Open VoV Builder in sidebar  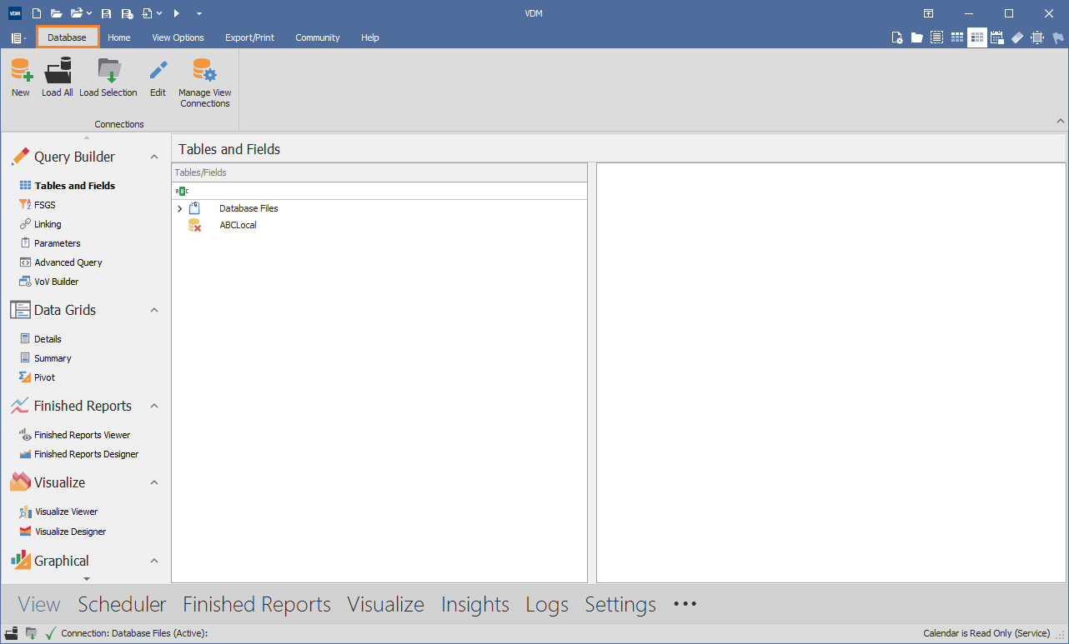point(57,282)
